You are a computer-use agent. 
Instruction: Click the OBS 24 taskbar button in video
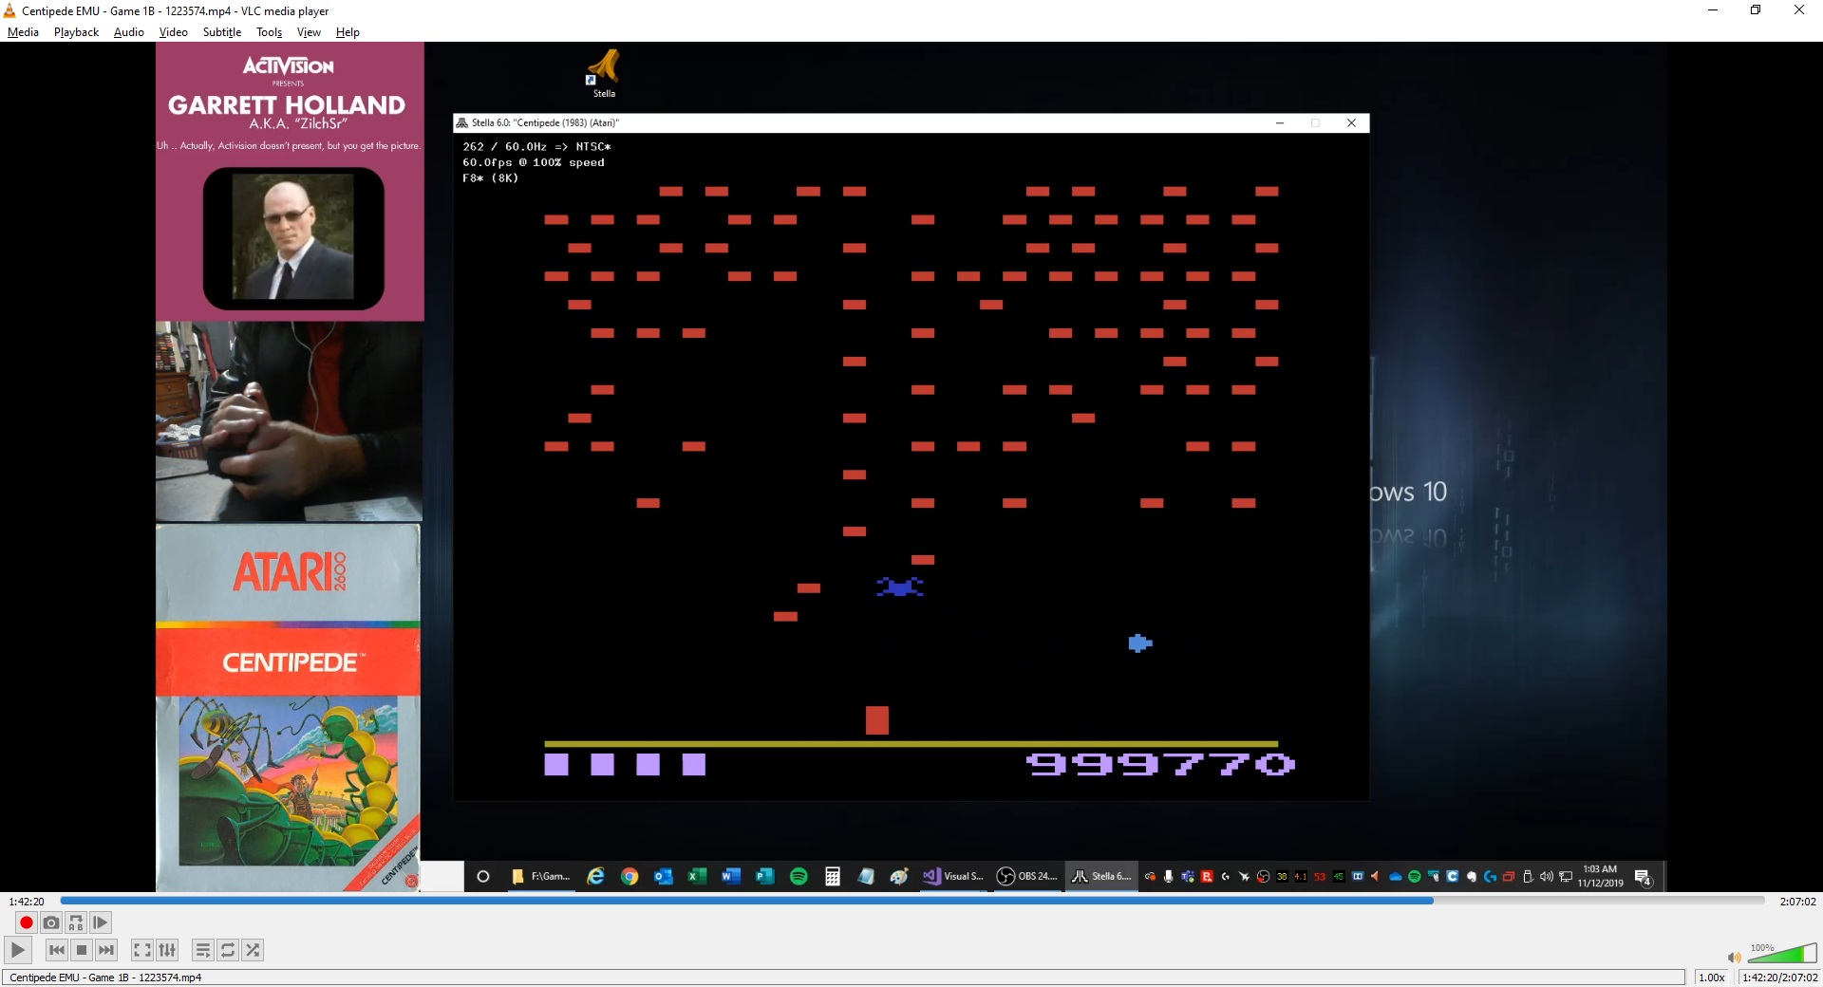click(x=1026, y=876)
